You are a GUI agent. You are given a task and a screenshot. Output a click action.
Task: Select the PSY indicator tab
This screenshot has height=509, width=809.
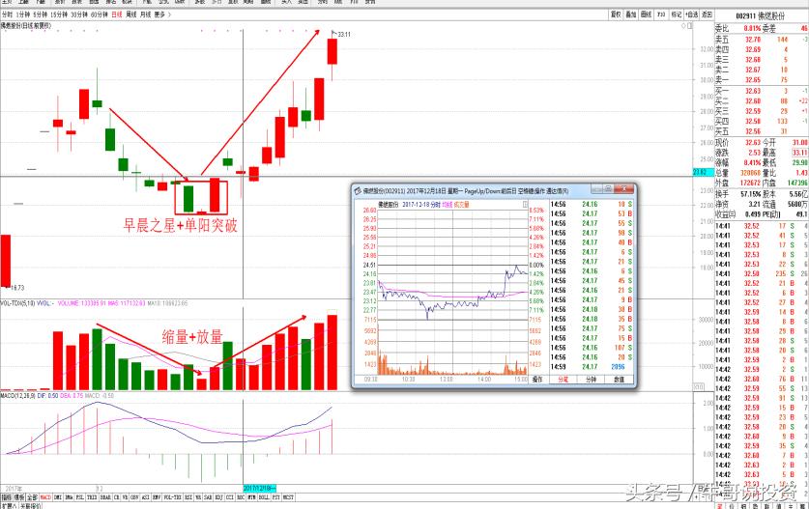(276, 497)
